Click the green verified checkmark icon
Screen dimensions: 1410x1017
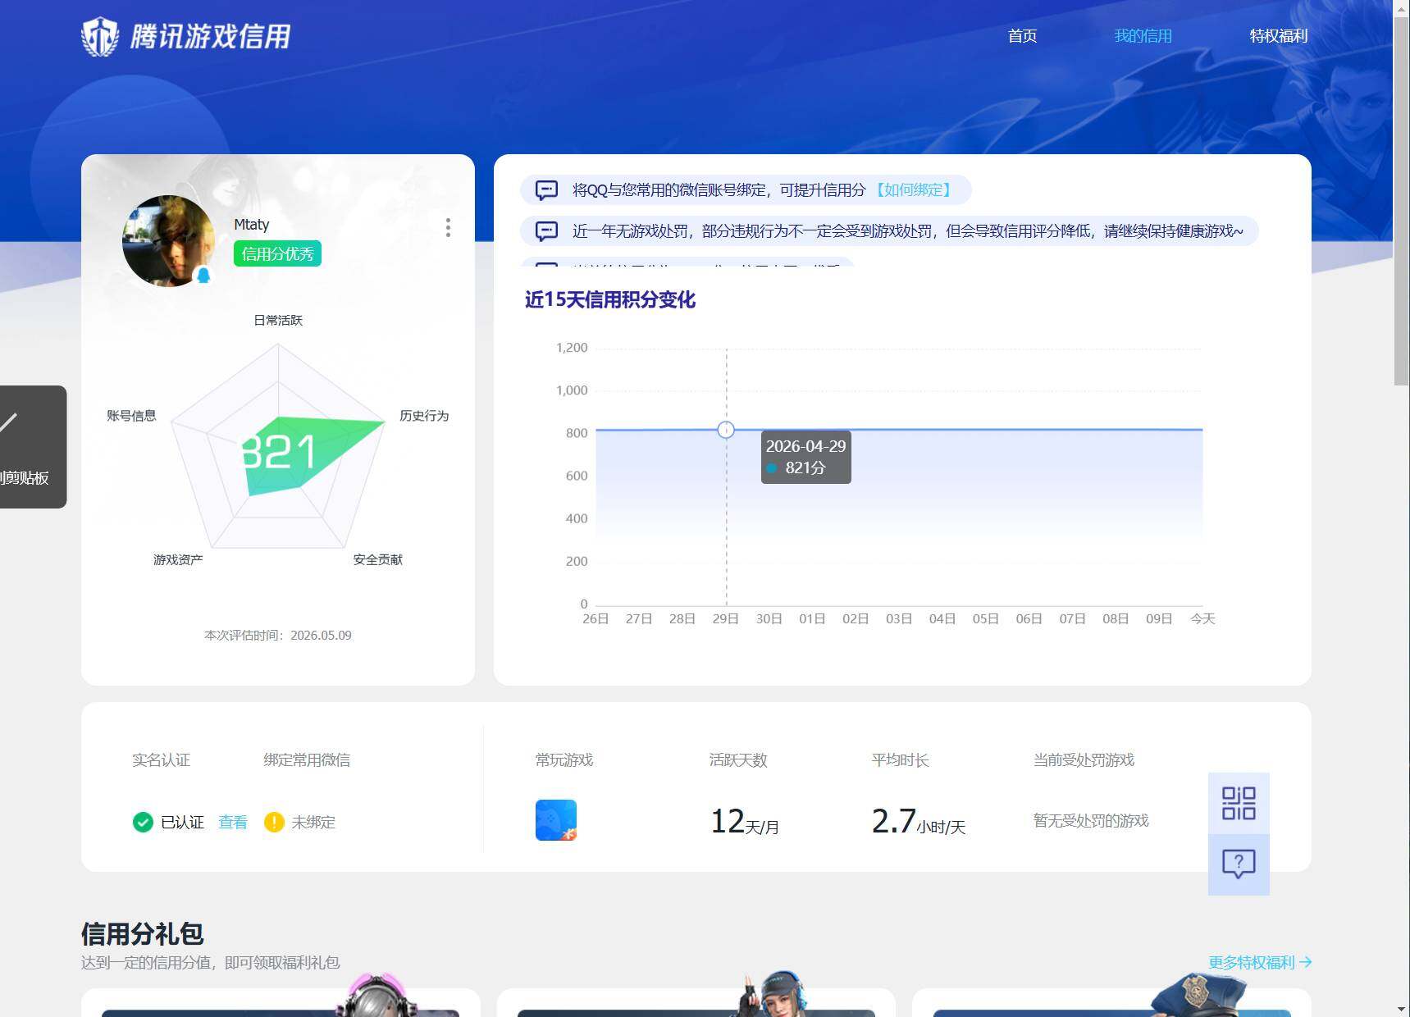coord(143,822)
